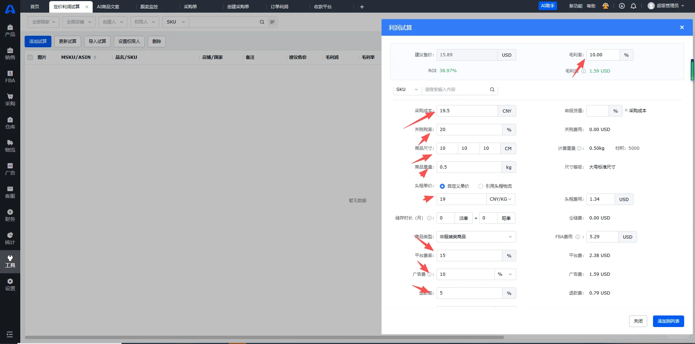The width and height of the screenshot is (695, 344).
Task: Add a new tab with the plus icon
Action: coord(362,7)
